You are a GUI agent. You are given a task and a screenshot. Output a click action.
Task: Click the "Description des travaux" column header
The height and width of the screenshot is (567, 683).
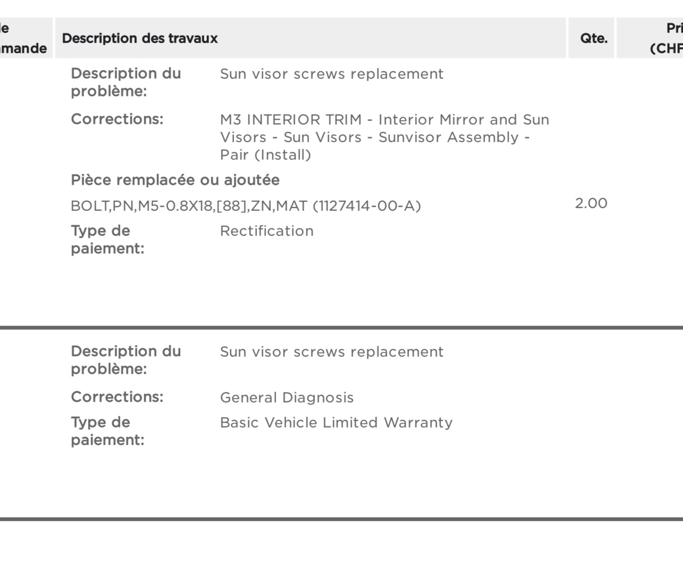pos(140,38)
